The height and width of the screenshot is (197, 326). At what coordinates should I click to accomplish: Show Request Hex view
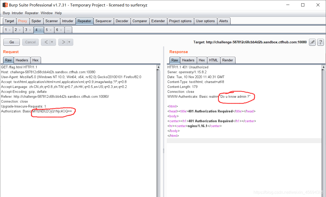coord(36,60)
